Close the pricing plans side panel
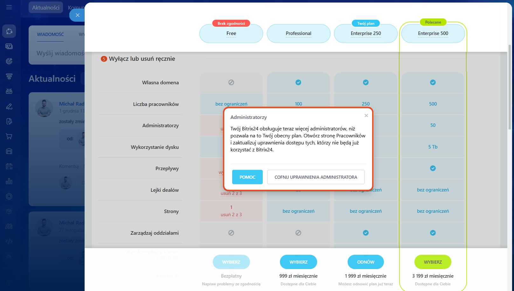514x291 pixels. 77,15
